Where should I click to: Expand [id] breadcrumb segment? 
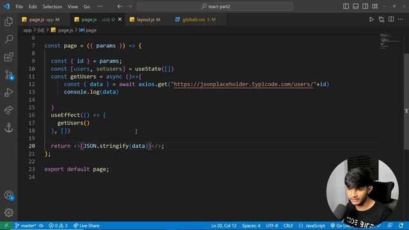click(x=41, y=30)
